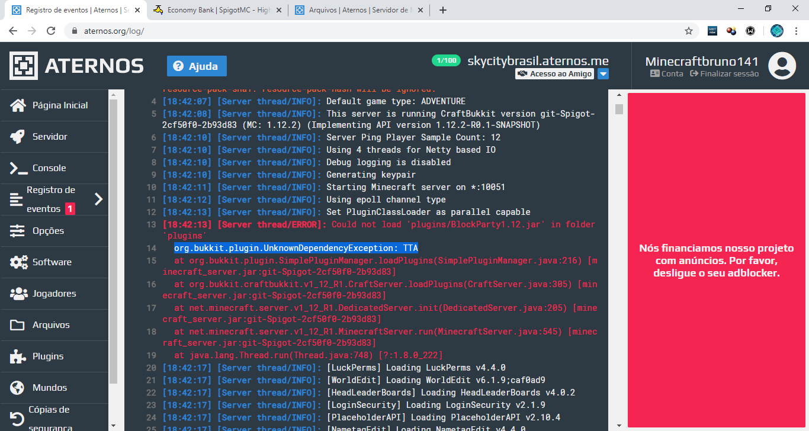Click the SimplePluginManager.loadPlugins stack trace line

point(380,266)
